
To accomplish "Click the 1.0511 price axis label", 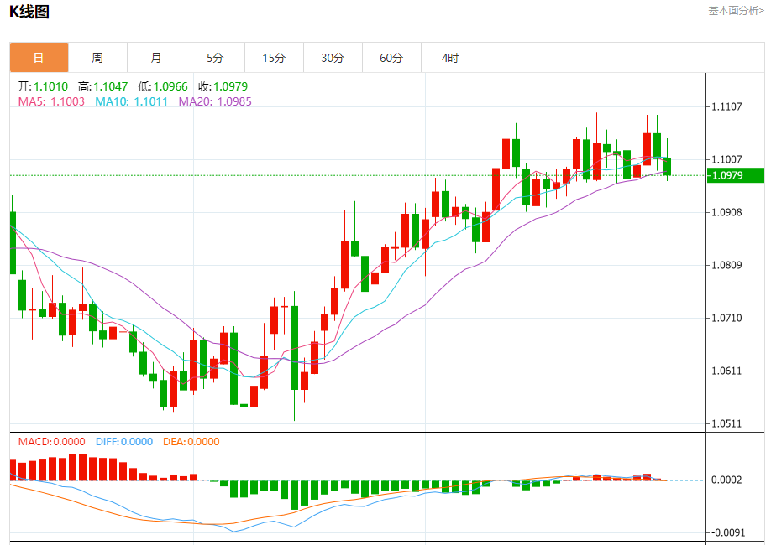I will coord(726,423).
